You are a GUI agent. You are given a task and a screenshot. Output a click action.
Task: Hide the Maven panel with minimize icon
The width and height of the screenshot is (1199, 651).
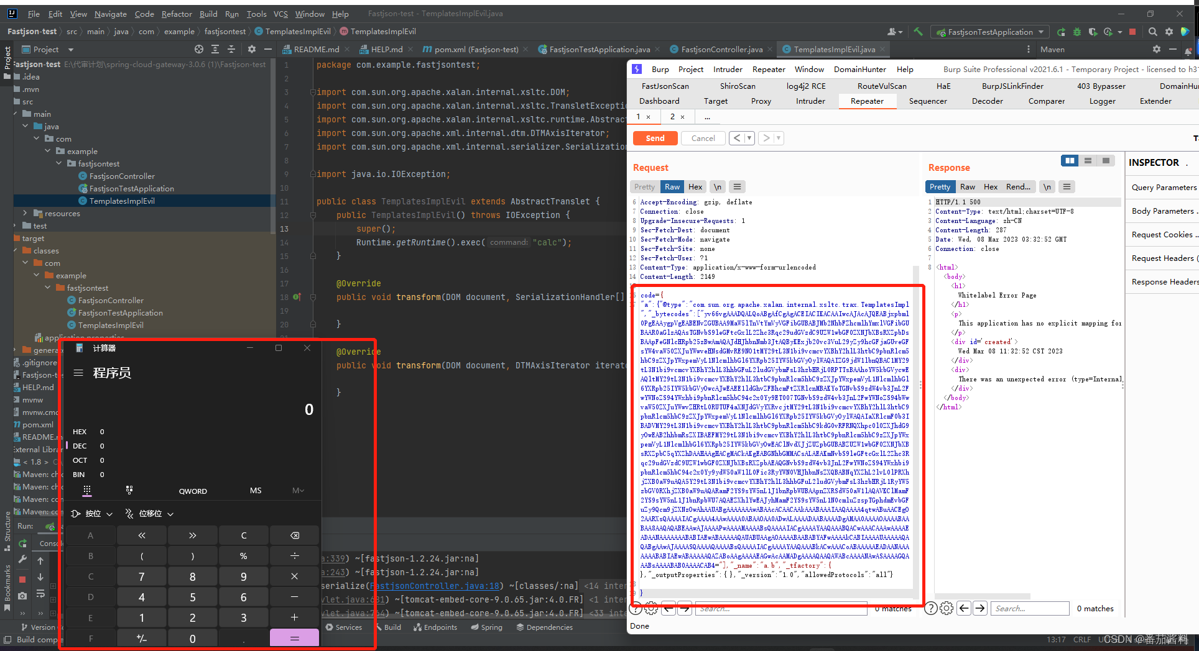coord(1172,49)
